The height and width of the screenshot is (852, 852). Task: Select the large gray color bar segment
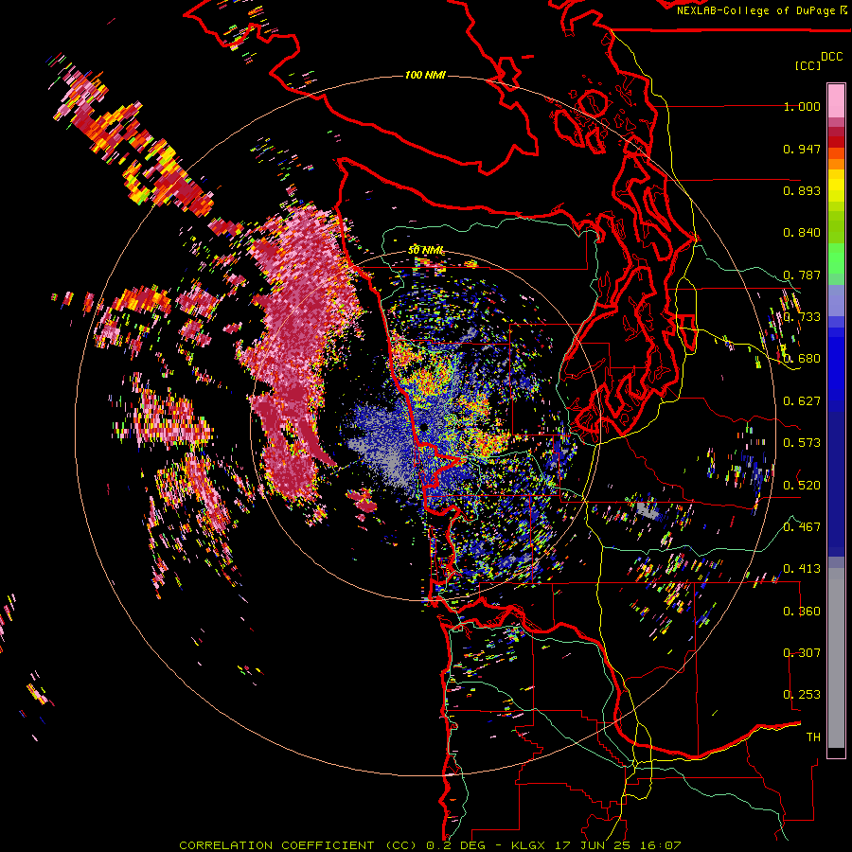pos(836,658)
